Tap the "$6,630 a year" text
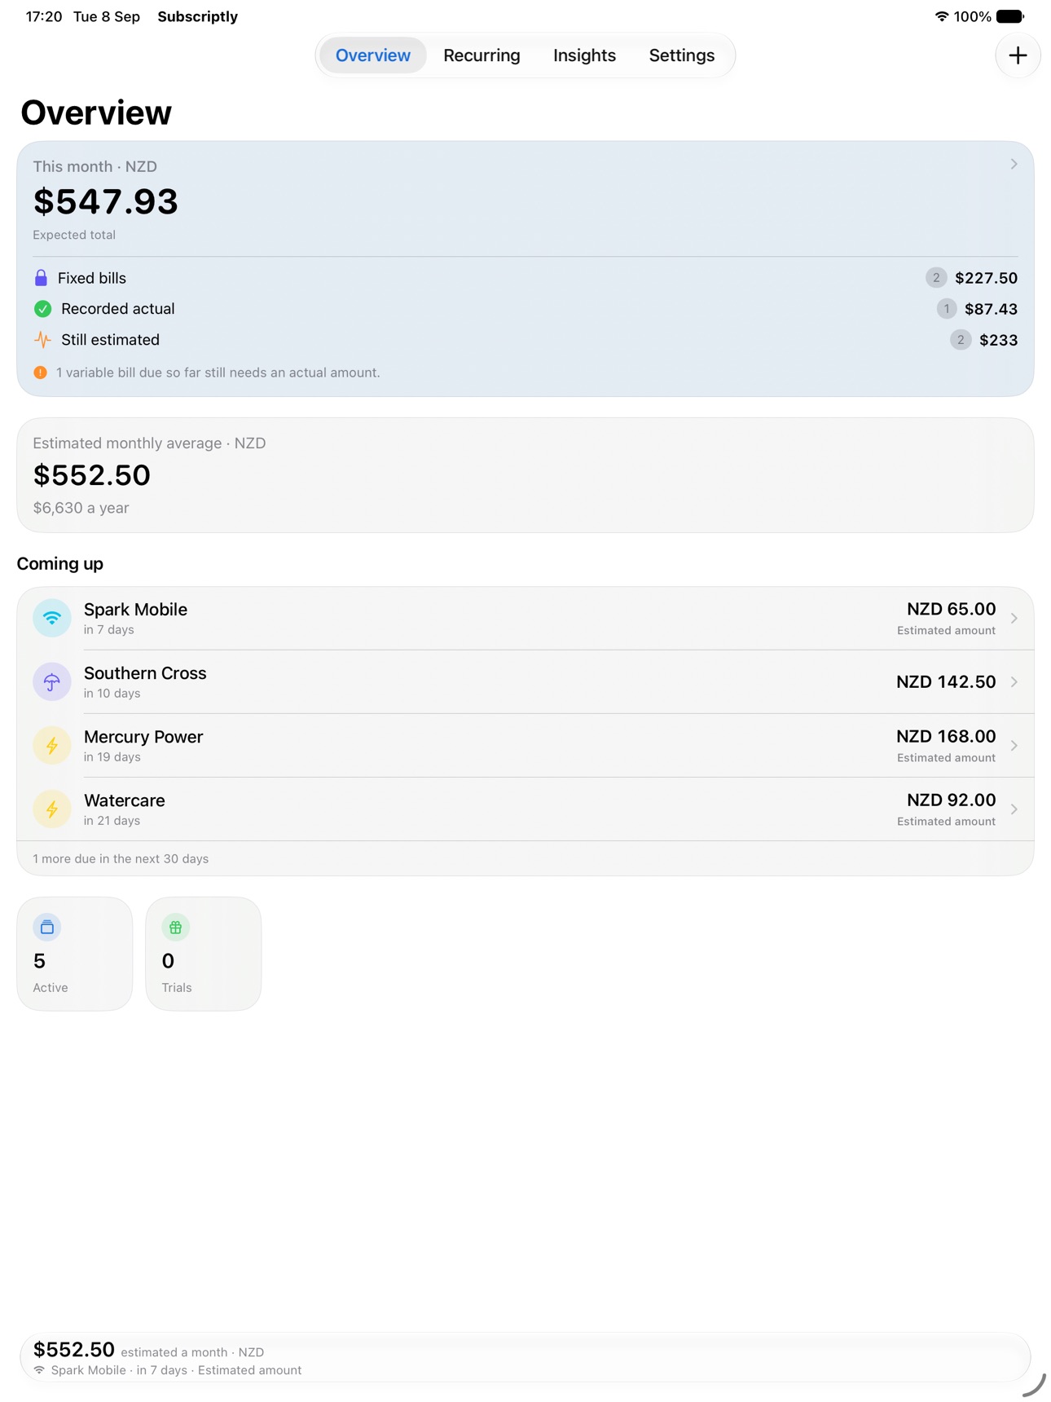Viewport: 1051px width, 1402px height. pos(81,508)
